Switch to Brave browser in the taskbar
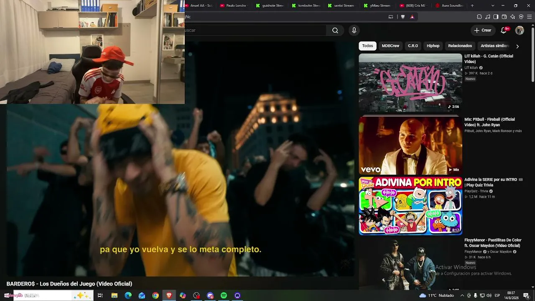535x301 pixels. 169,296
